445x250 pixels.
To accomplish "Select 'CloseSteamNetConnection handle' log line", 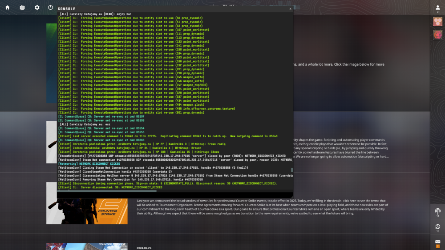I will (115, 171).
